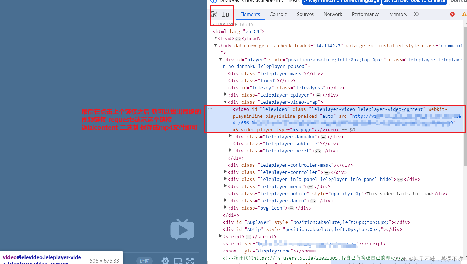The height and width of the screenshot is (264, 467).
Task: Expand the leleplayer-controller div
Action: 226,172
